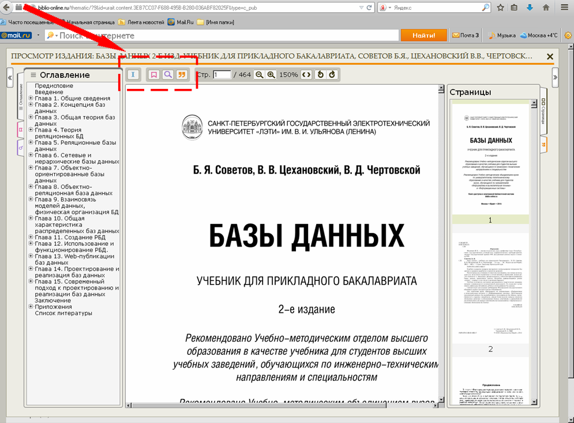Open Firefox bookmark star
Viewport: 574px width, 423px height.
(500, 8)
